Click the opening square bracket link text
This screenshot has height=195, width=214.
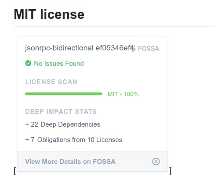coord(15,171)
